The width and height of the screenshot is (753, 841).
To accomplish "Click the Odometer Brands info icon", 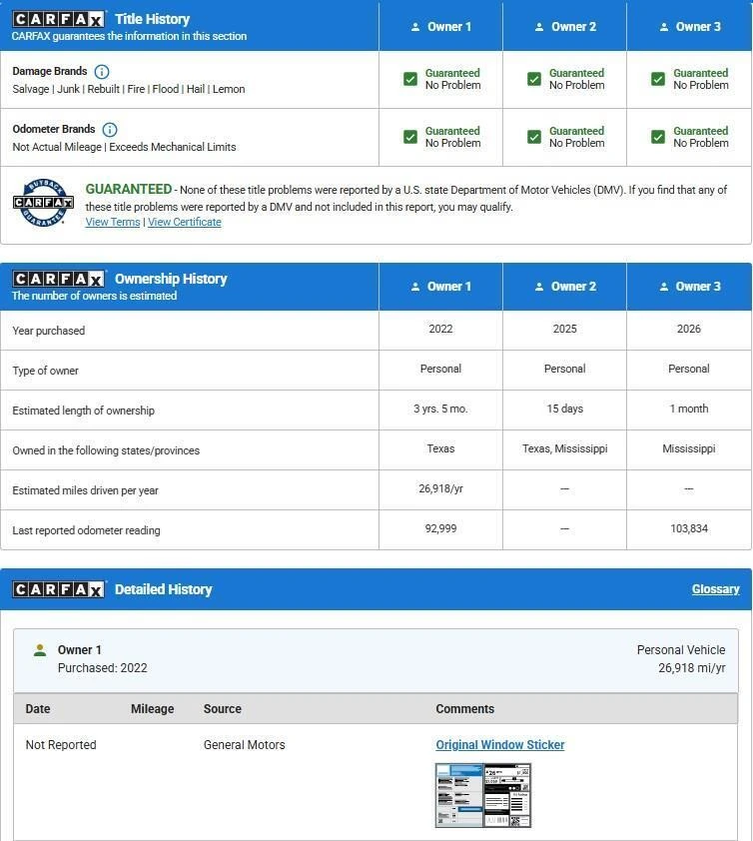I will point(110,130).
